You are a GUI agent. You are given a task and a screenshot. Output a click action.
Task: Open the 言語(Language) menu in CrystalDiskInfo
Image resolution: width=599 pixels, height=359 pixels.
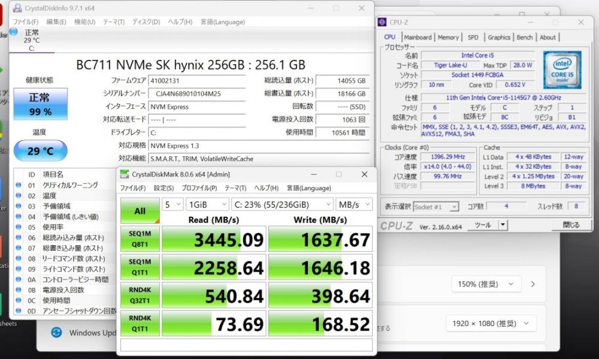223,22
